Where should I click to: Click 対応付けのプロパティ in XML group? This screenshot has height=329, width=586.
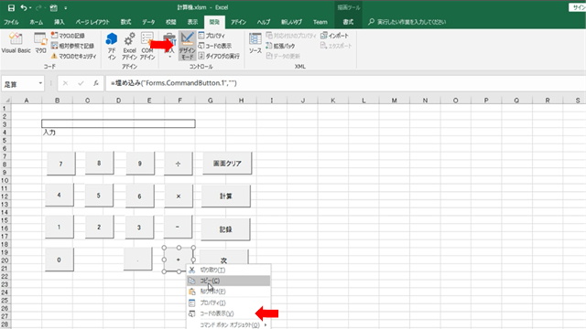point(291,36)
